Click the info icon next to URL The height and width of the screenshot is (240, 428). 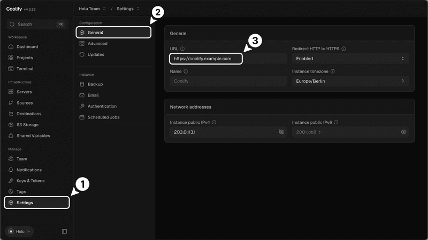182,49
